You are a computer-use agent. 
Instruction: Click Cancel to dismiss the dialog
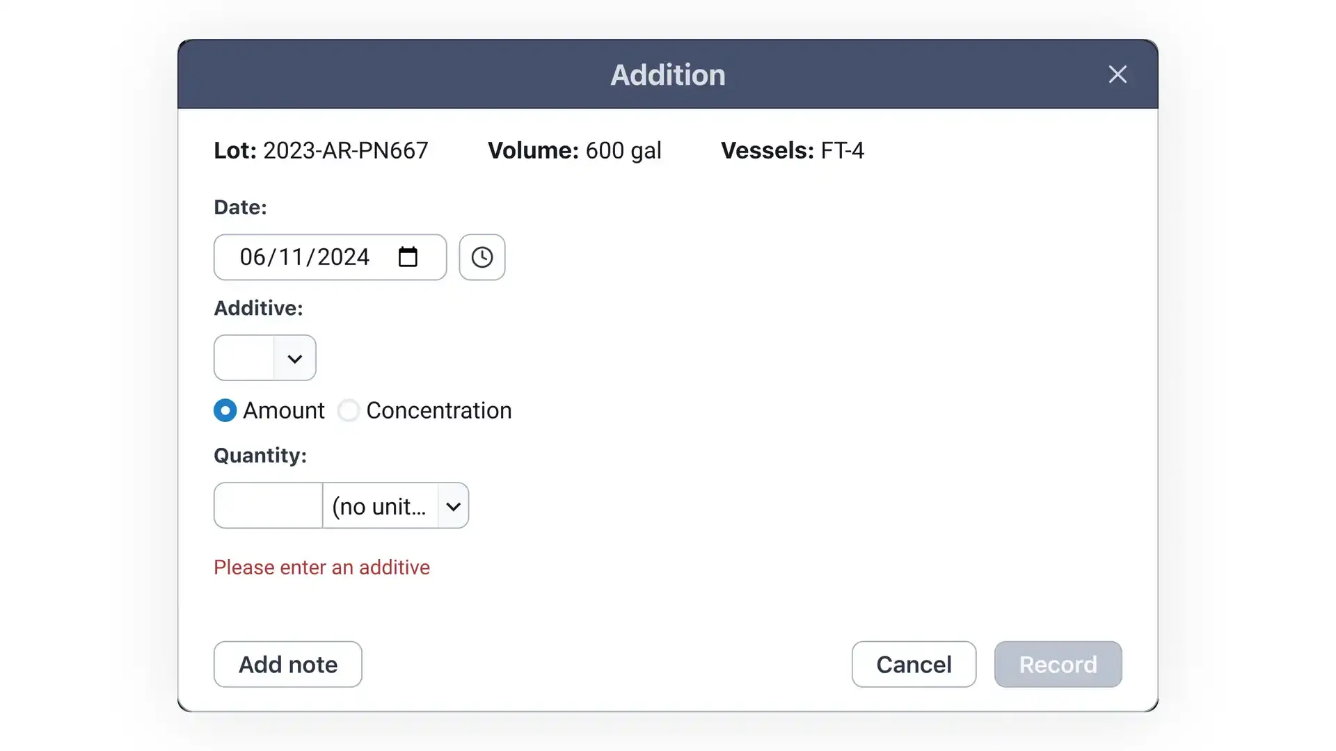click(914, 664)
